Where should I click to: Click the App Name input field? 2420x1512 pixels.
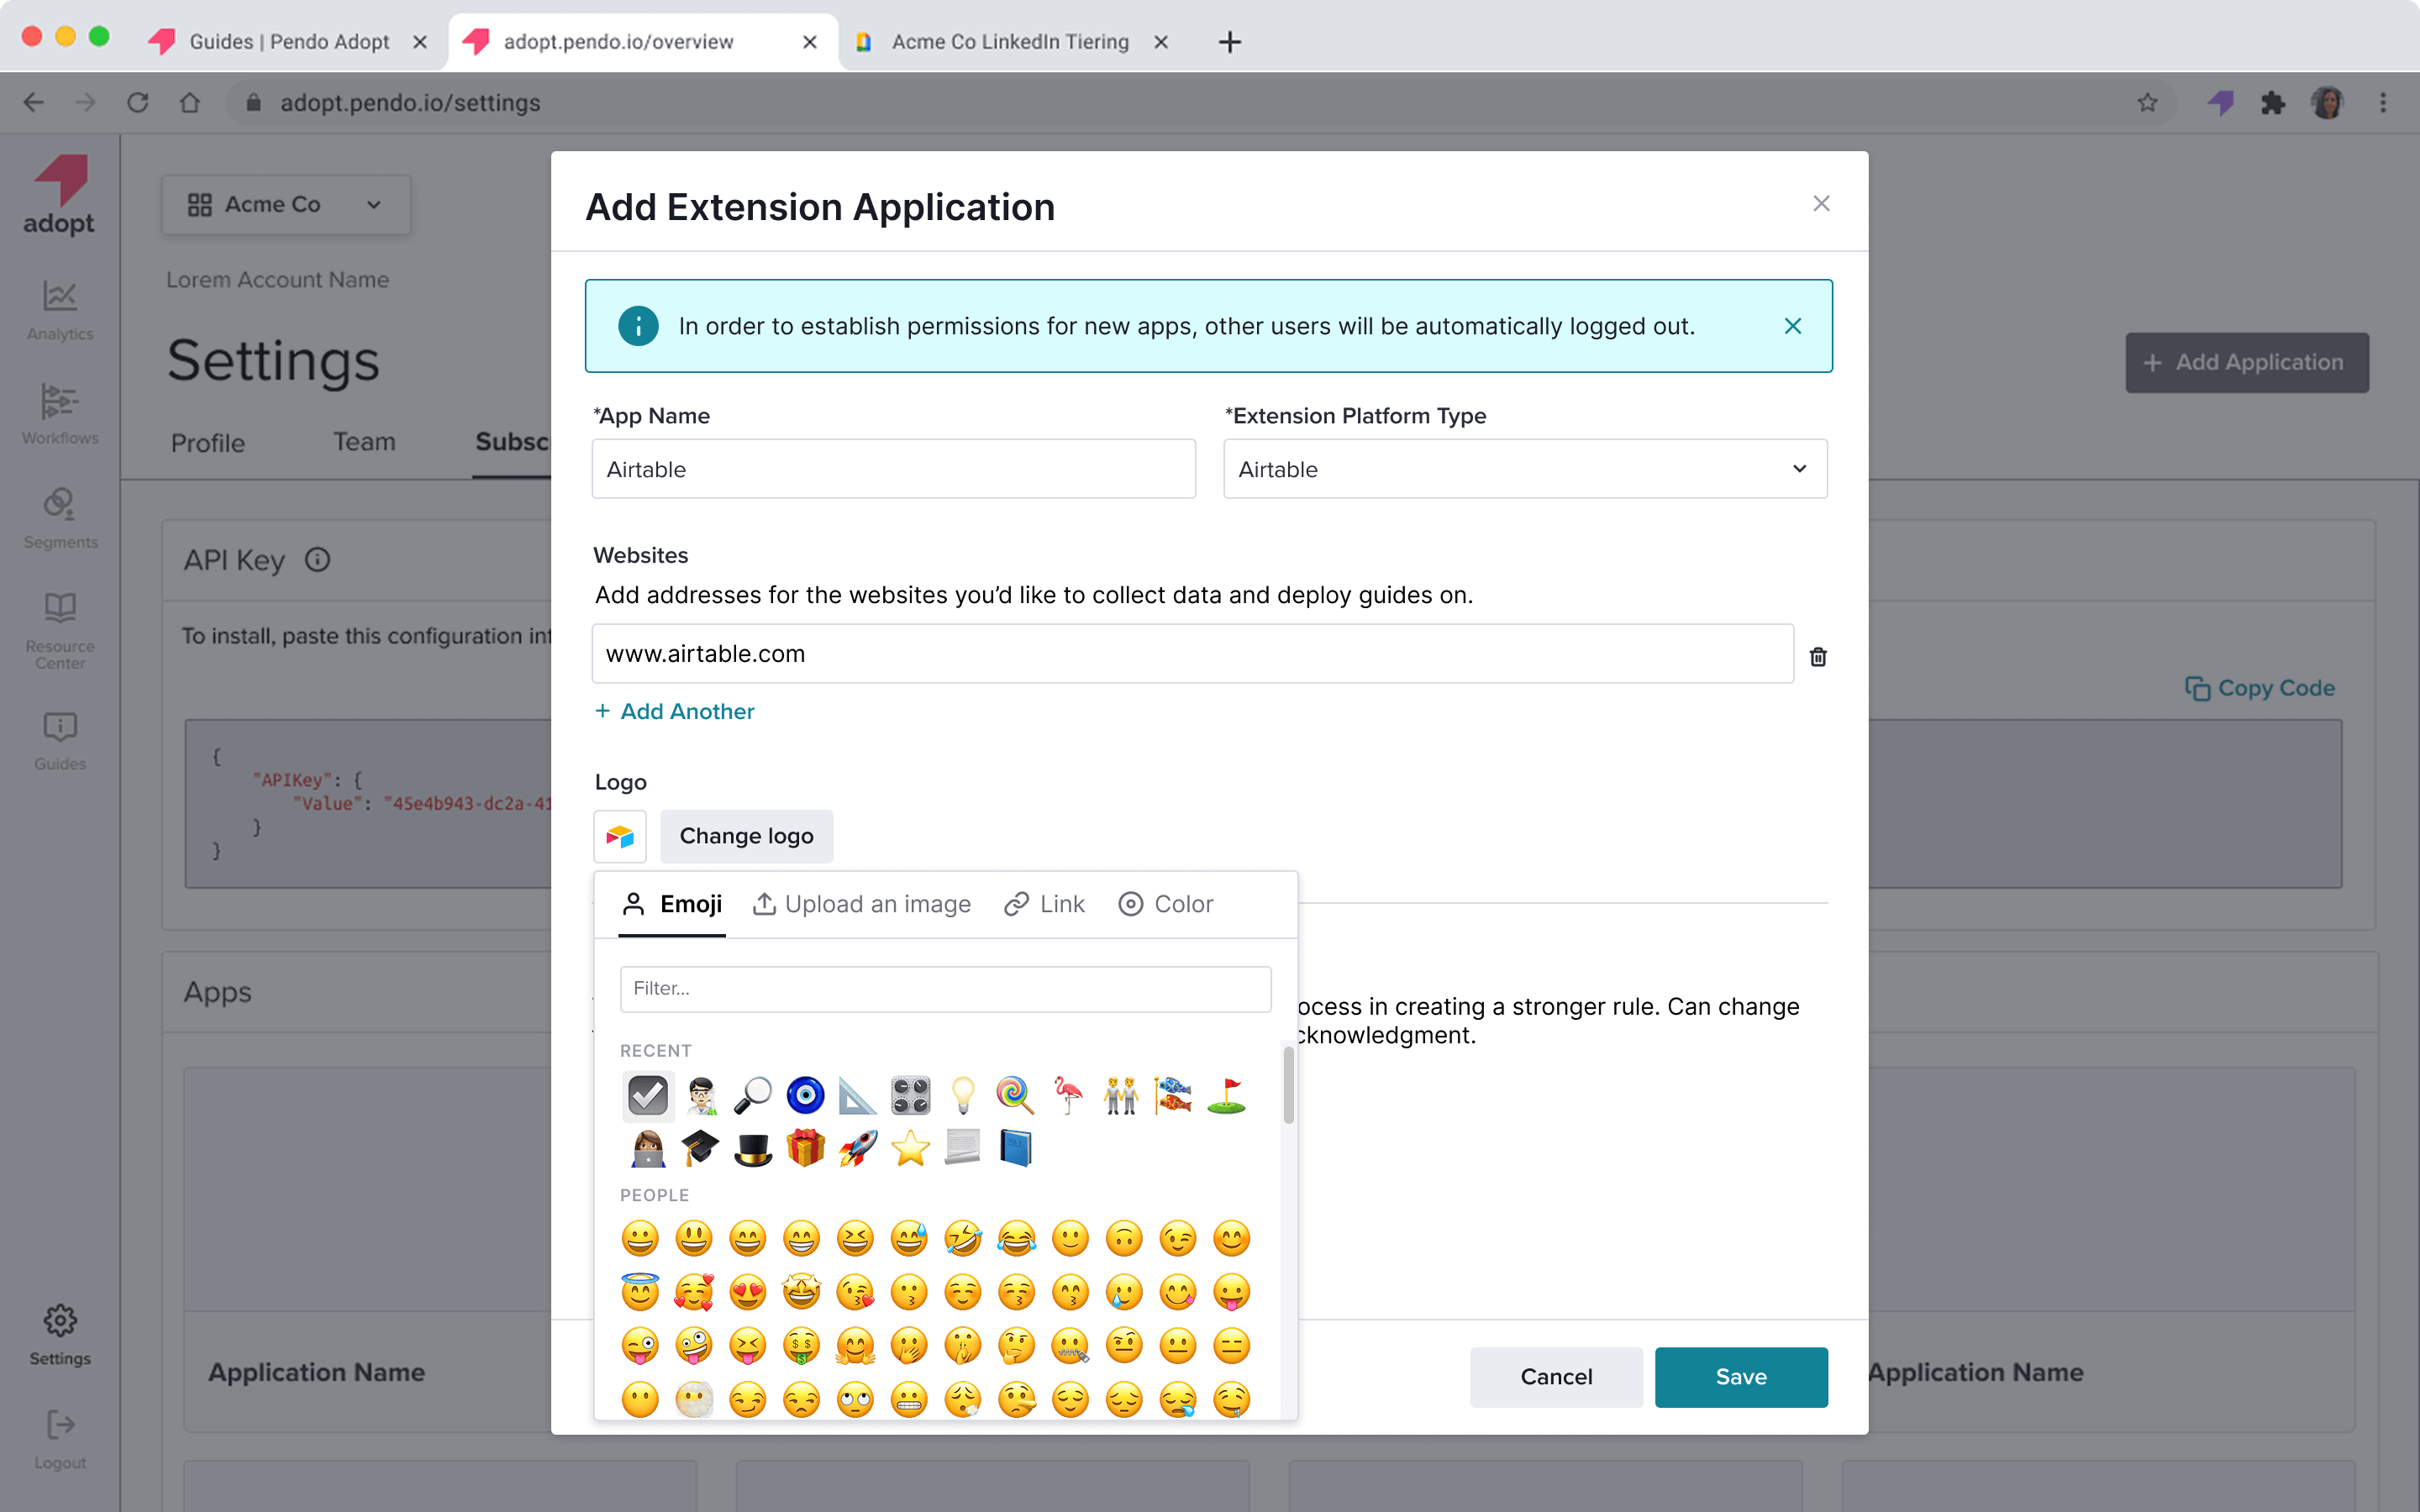[894, 469]
